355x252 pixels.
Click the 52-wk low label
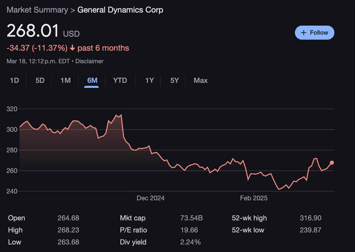(x=248, y=230)
